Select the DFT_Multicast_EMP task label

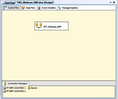(x=52, y=27)
